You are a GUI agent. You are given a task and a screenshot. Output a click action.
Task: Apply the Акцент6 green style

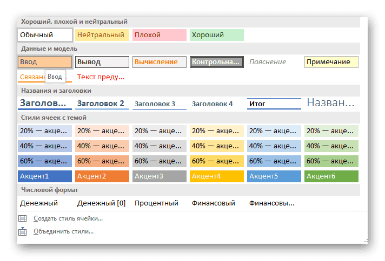pyautogui.click(x=331, y=176)
